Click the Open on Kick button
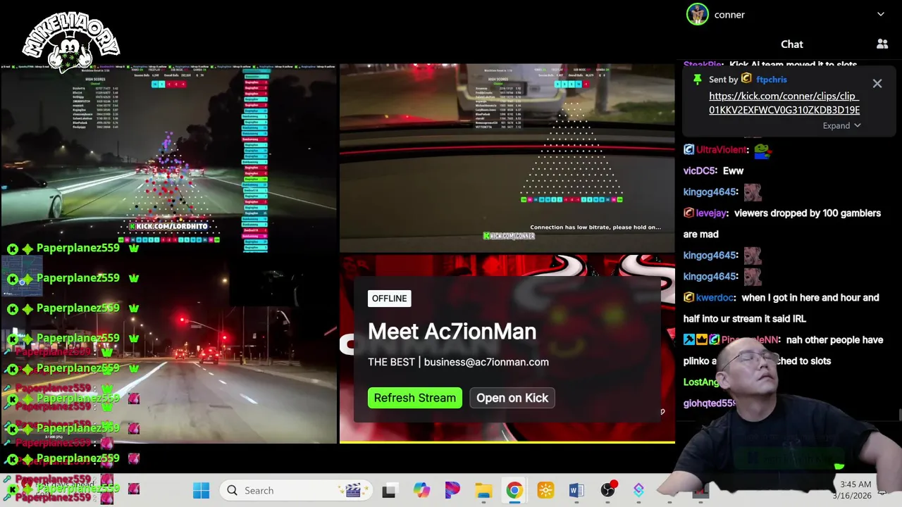 tap(512, 398)
